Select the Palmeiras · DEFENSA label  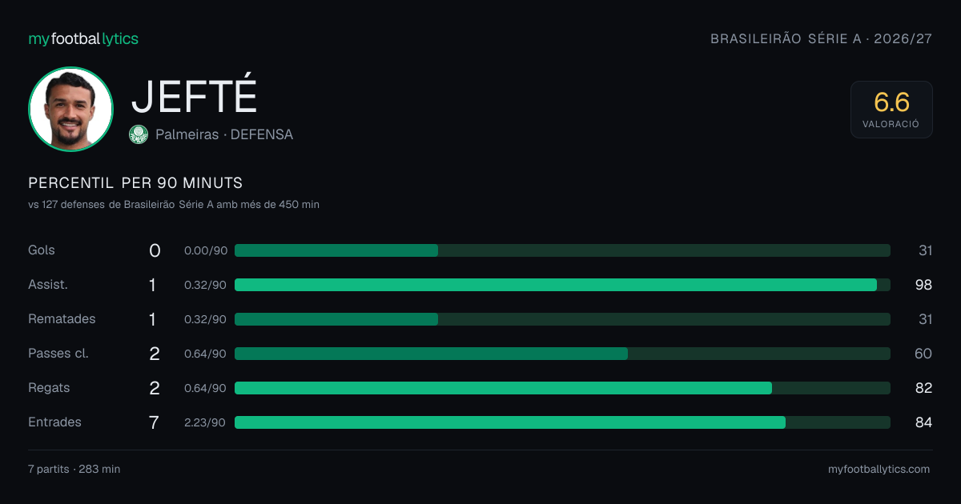click(224, 134)
